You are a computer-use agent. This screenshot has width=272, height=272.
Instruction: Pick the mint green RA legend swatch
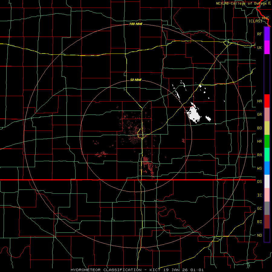267,155
